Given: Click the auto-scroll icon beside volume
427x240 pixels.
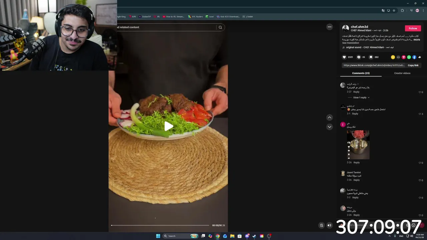Looking at the screenshot, I should click(322, 225).
